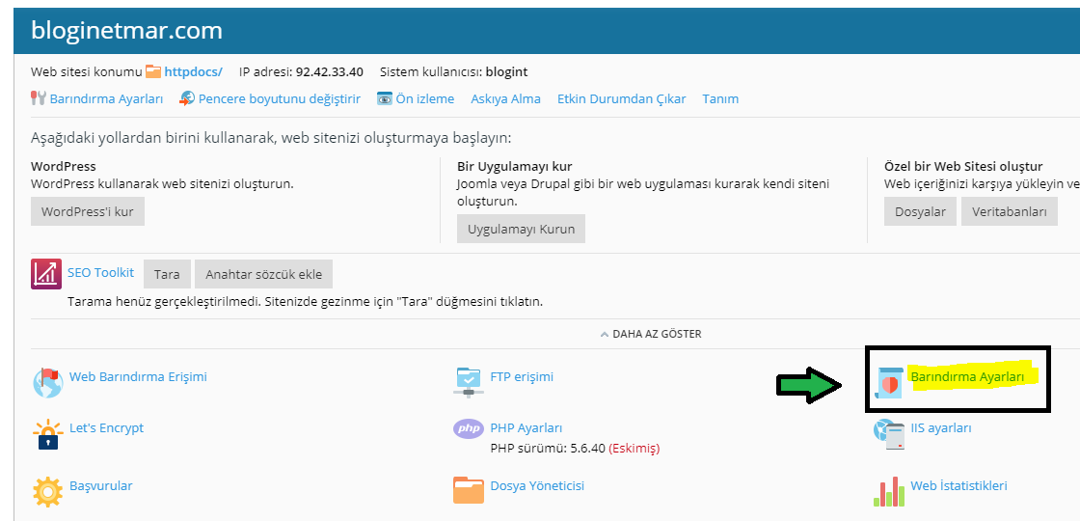Open the IIS ayarları link
The width and height of the screenshot is (1080, 521).
941,428
